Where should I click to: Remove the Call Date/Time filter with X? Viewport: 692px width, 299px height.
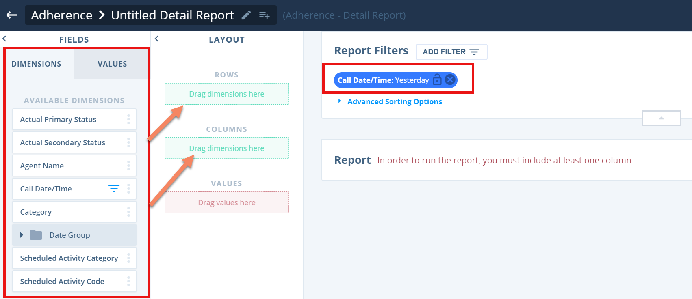[x=450, y=80]
